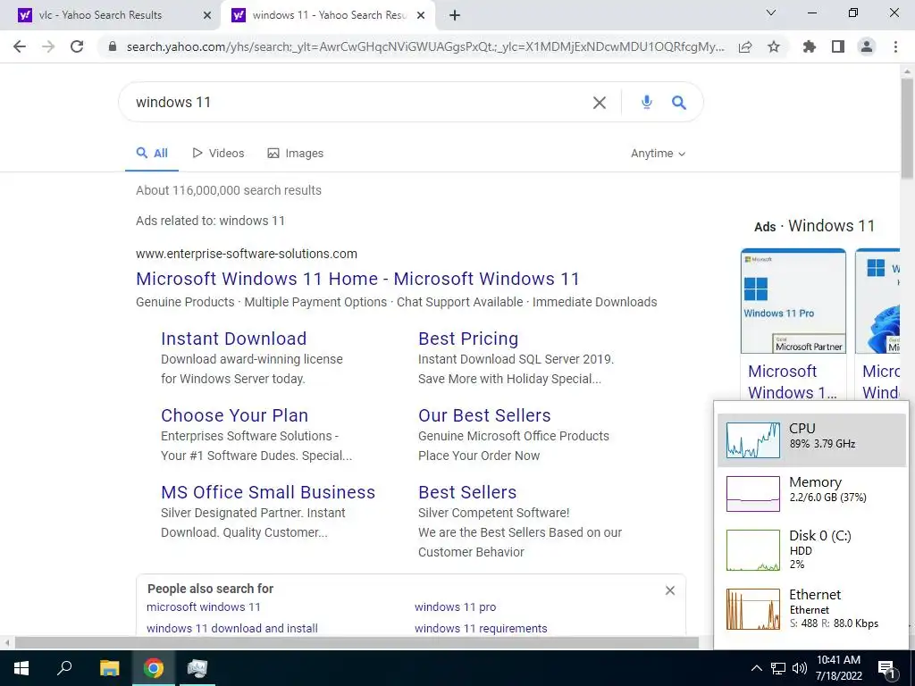
Task: Select the Ethernet performance entry
Action: tap(811, 608)
